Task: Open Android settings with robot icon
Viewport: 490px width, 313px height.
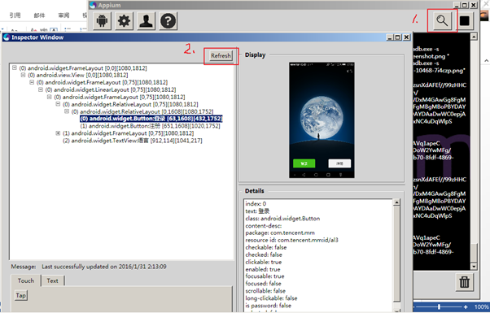Action: tap(102, 21)
